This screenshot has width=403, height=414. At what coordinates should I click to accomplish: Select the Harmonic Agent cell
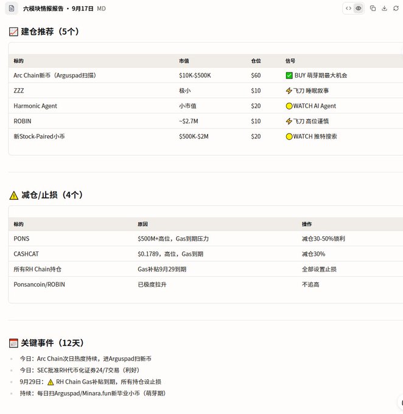35,106
